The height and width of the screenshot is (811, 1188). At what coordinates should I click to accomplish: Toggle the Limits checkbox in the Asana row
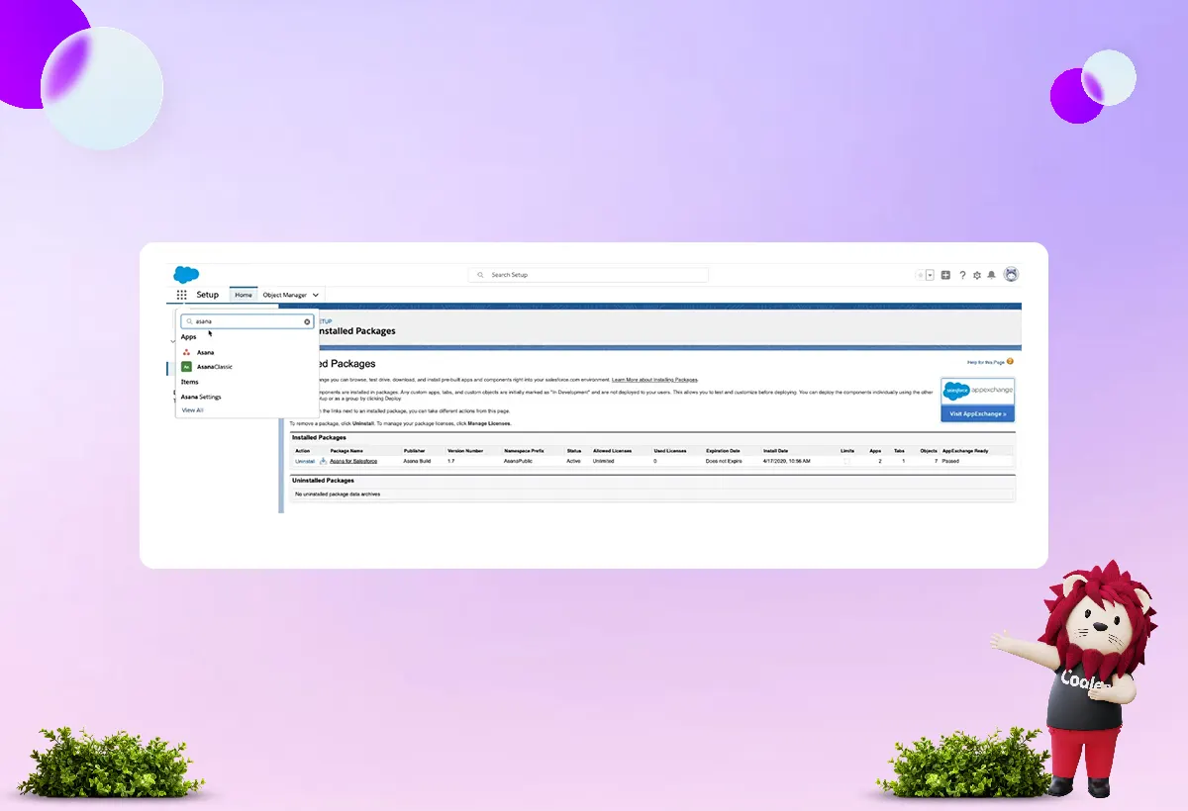(x=847, y=461)
